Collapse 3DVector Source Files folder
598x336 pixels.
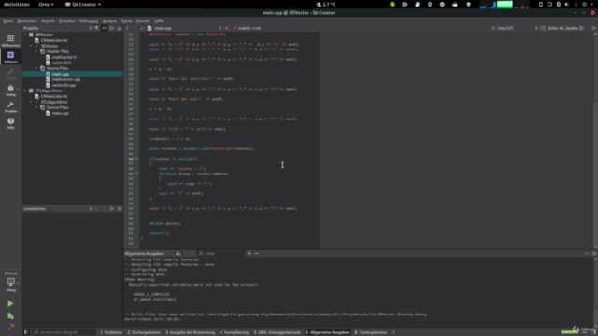36,68
